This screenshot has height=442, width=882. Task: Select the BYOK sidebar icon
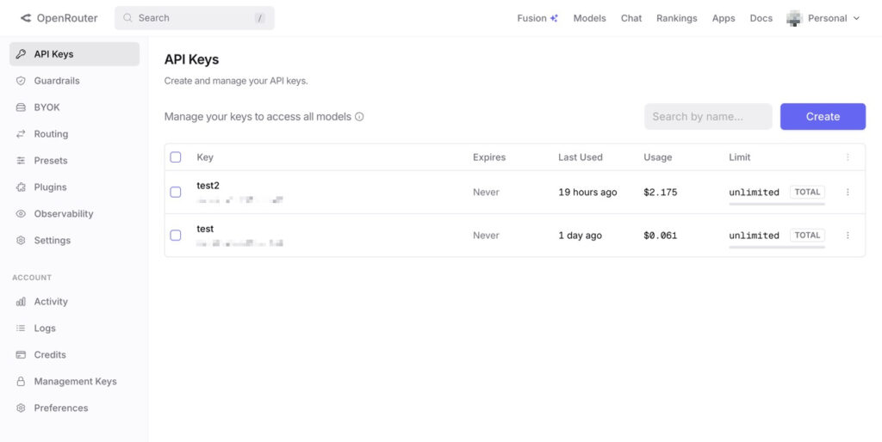click(x=22, y=107)
